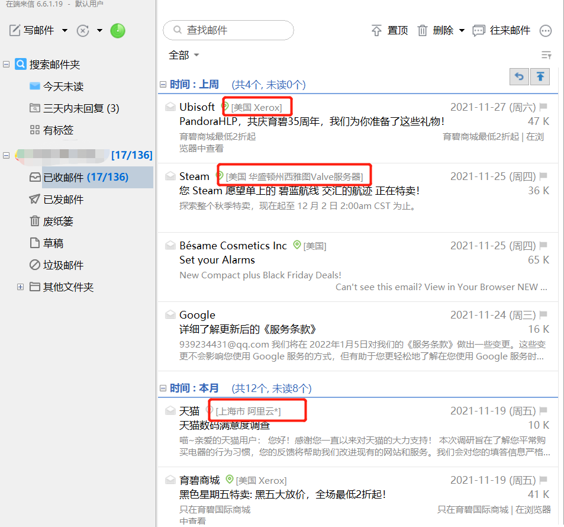Collapse the 搜索邮件夹 tree node

[x=6, y=65]
